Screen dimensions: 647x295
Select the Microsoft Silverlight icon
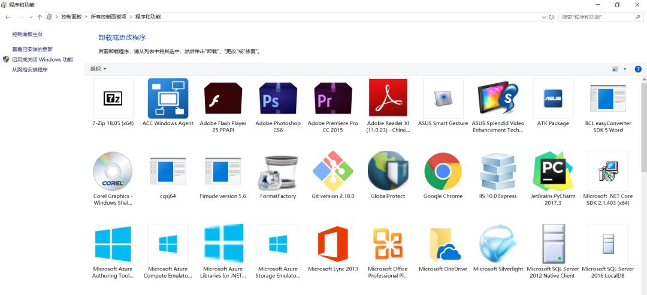[498, 244]
